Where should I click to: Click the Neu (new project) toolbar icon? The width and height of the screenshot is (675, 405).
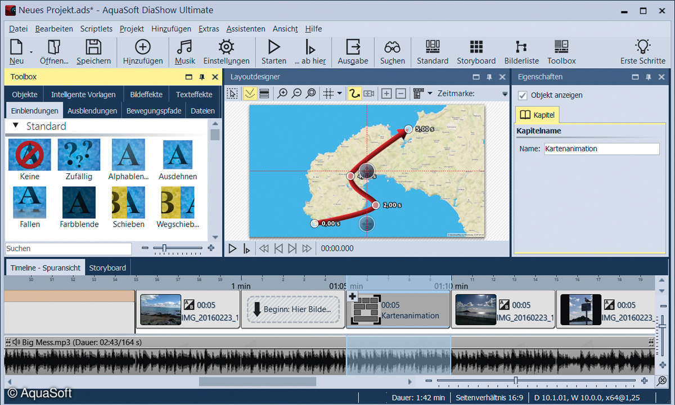coord(16,47)
